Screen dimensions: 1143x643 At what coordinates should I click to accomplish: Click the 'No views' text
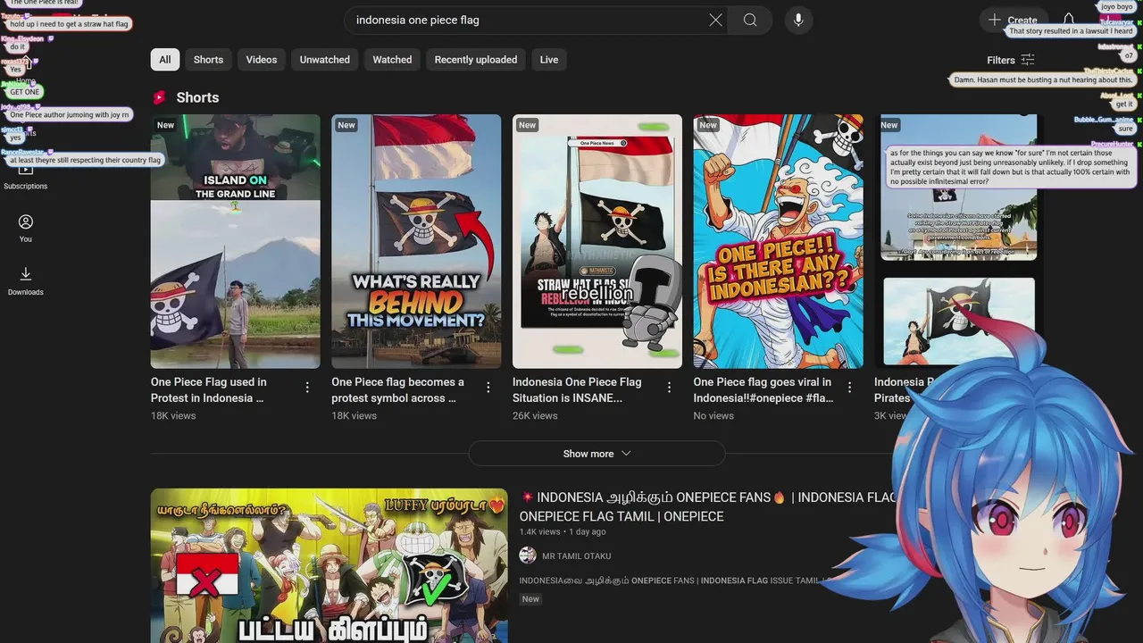(x=713, y=416)
